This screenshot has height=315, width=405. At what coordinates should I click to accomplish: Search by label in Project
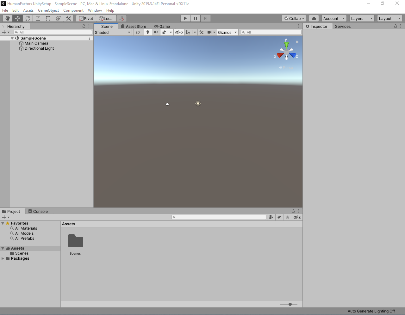point(279,217)
